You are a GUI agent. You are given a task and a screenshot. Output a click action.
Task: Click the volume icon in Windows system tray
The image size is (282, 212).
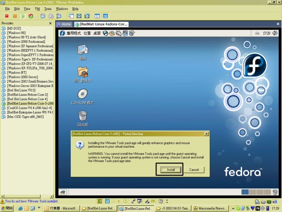point(275,202)
